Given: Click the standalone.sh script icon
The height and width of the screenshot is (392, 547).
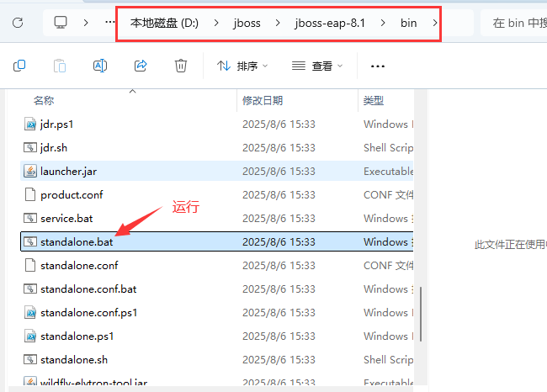Looking at the screenshot, I should pos(30,359).
